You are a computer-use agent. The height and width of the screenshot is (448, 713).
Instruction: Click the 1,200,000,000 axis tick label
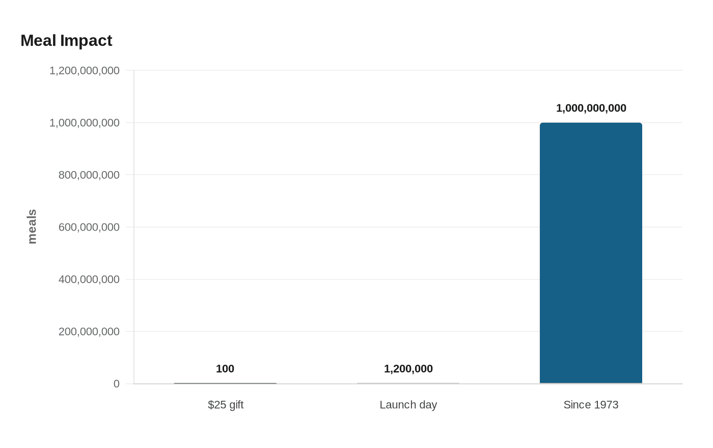[85, 70]
